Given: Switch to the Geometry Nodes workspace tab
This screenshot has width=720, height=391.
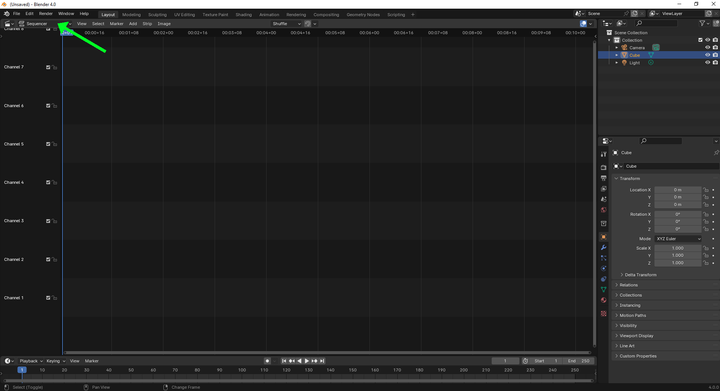Looking at the screenshot, I should coord(363,15).
